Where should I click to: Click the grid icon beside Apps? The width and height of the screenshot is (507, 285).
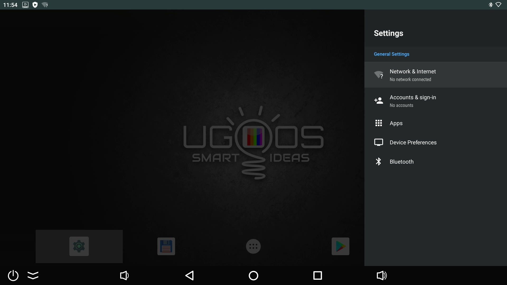(379, 123)
